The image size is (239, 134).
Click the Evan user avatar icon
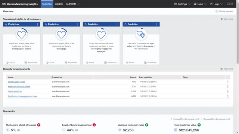tap(195, 4)
